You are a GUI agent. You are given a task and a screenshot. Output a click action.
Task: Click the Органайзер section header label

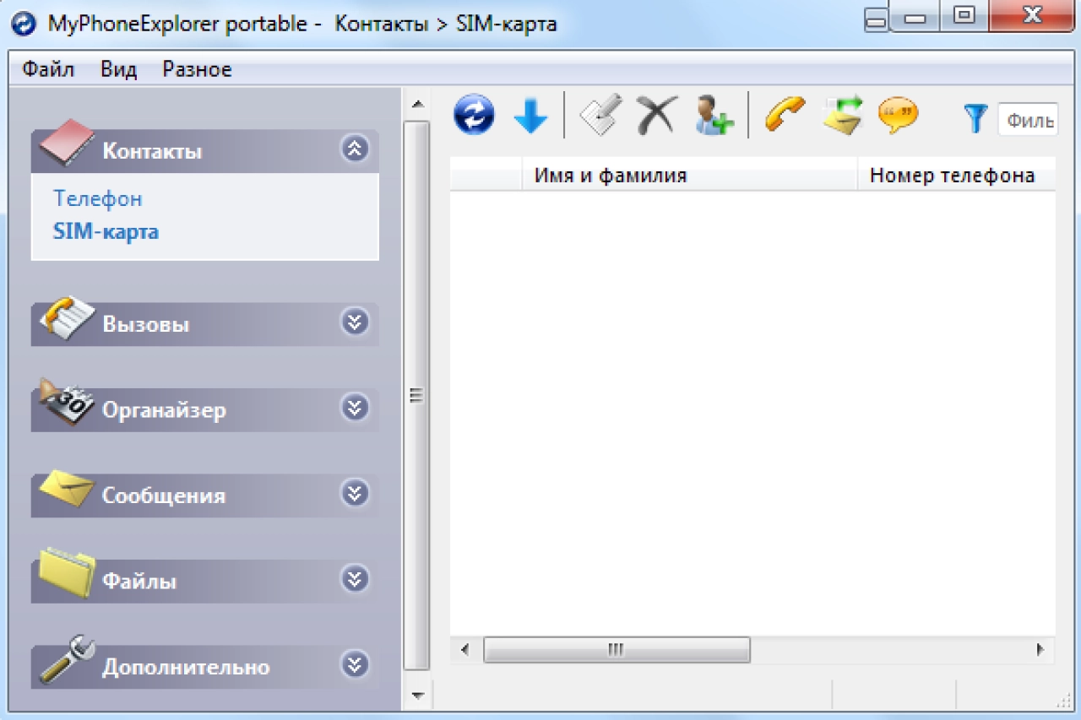point(164,411)
